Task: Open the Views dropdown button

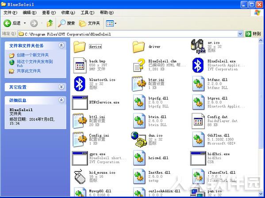Action: tap(111, 23)
